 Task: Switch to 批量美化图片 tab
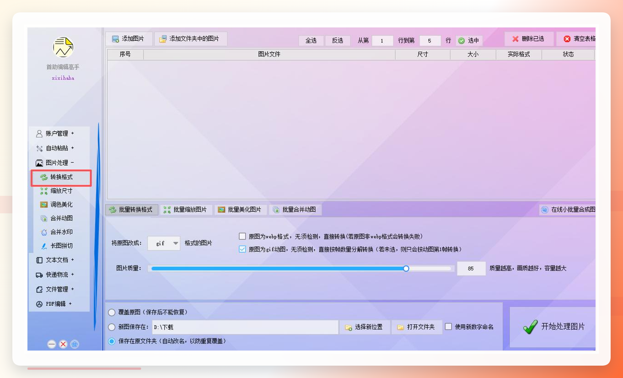[x=241, y=210]
